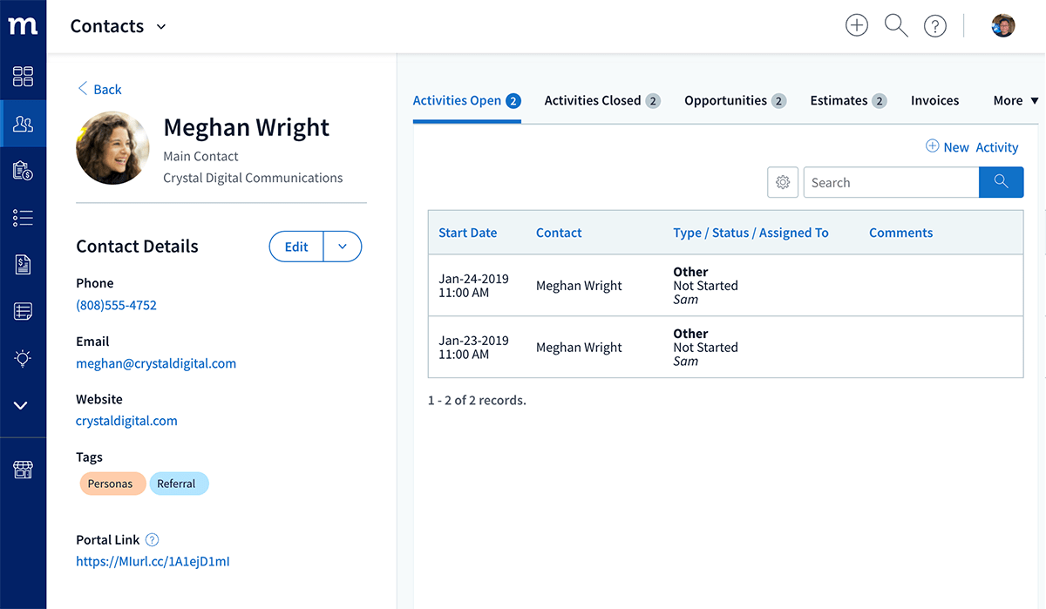This screenshot has height=609, width=1046.
Task: Open the invoice document icon in sidebar
Action: (23, 265)
